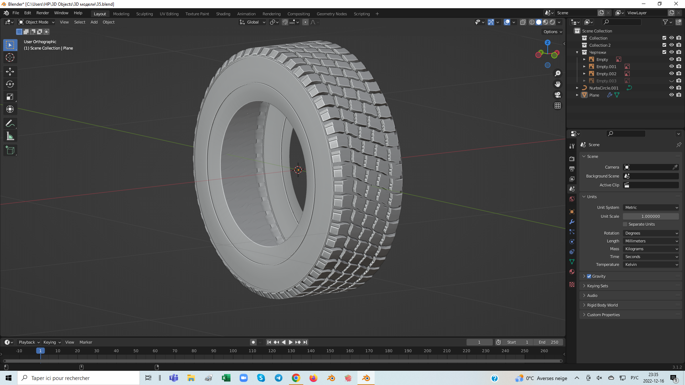
Task: Select the Move tool
Action: [x=10, y=72]
